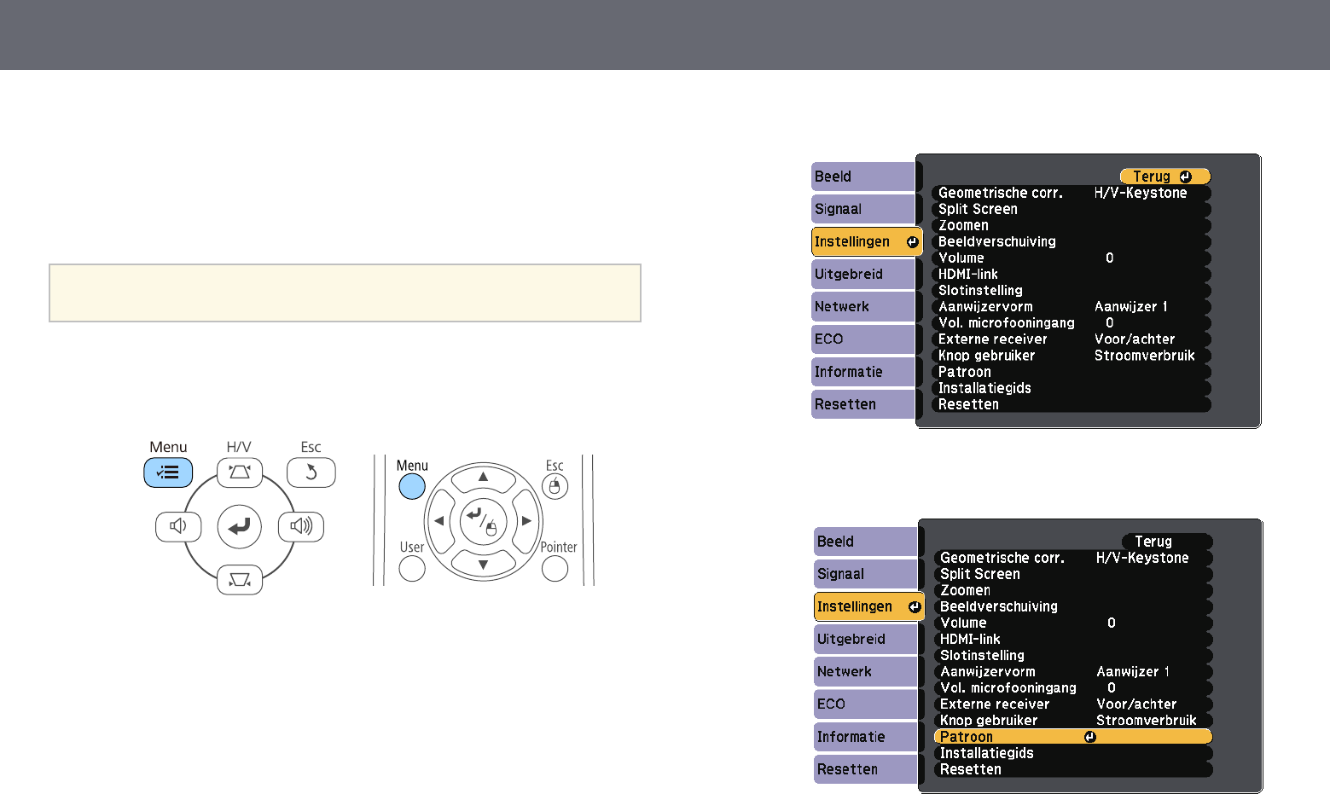Viewport: 1330px width, 794px height.
Task: Select Slotinstelling in menu with Terug highlighted
Action: pos(1072,290)
